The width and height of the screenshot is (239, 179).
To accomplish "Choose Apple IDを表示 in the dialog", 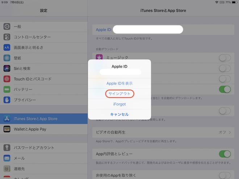I will click(119, 84).
